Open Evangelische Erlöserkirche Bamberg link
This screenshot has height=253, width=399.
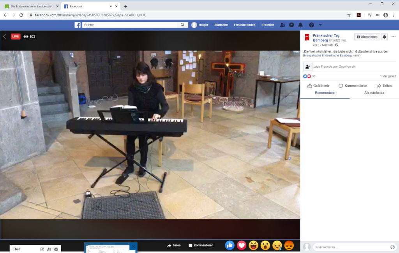[327, 55]
